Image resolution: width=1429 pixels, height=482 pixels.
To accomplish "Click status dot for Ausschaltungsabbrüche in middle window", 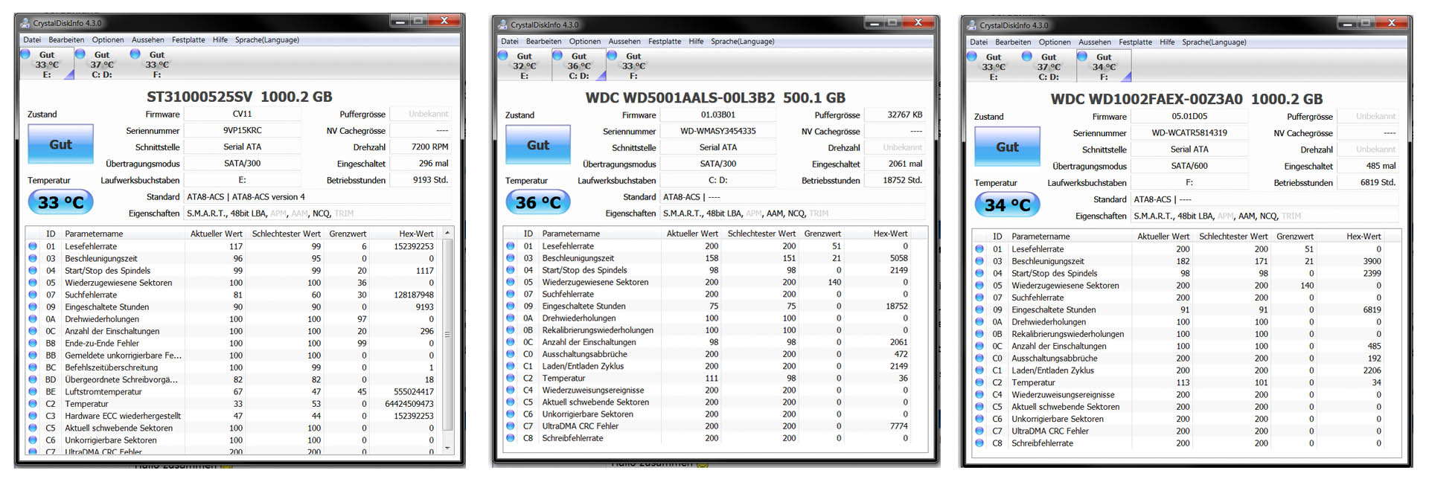I will (511, 354).
